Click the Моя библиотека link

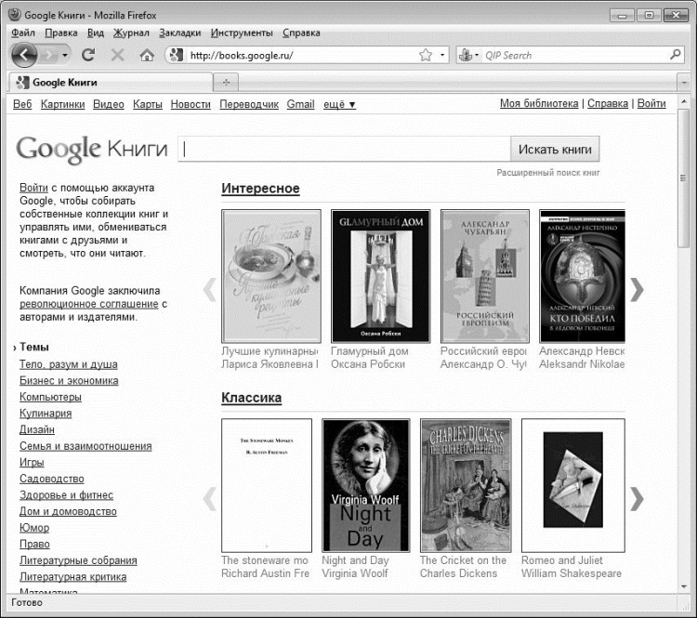coord(539,104)
